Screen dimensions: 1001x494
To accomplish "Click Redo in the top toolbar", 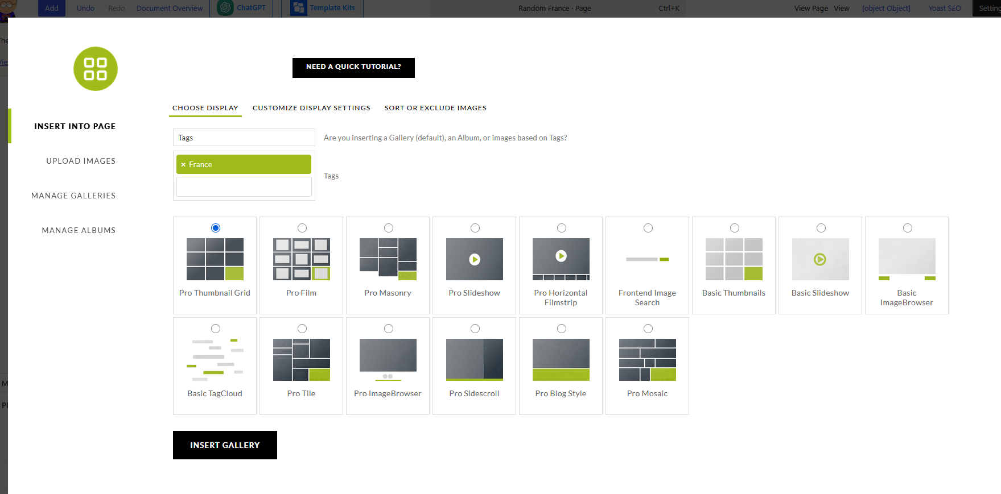I will (x=117, y=8).
